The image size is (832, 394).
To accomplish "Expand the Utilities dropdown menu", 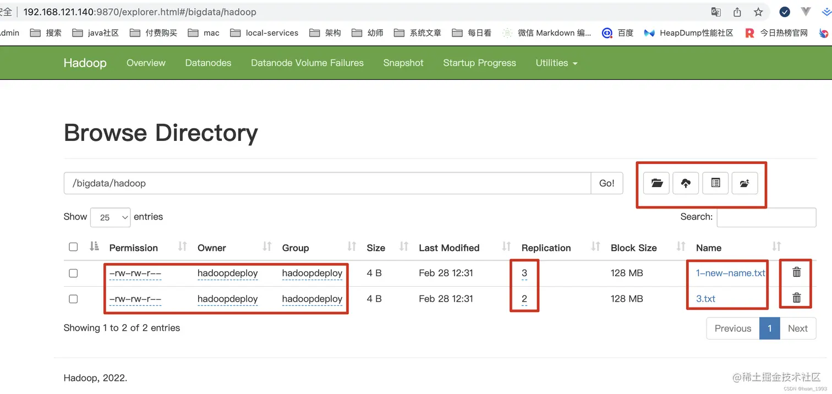I will [x=556, y=63].
